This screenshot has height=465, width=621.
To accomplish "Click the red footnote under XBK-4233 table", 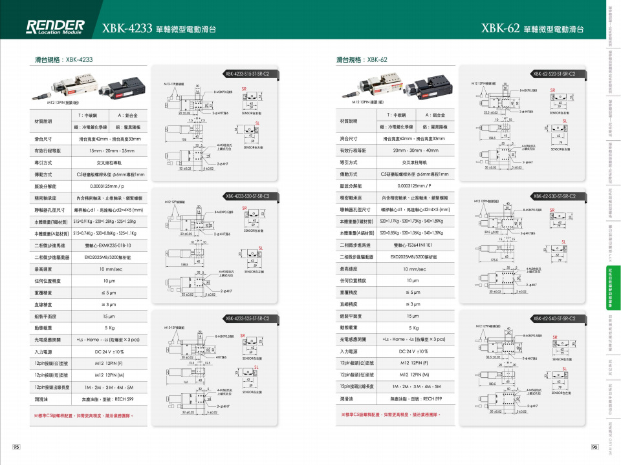I will click(x=85, y=415).
